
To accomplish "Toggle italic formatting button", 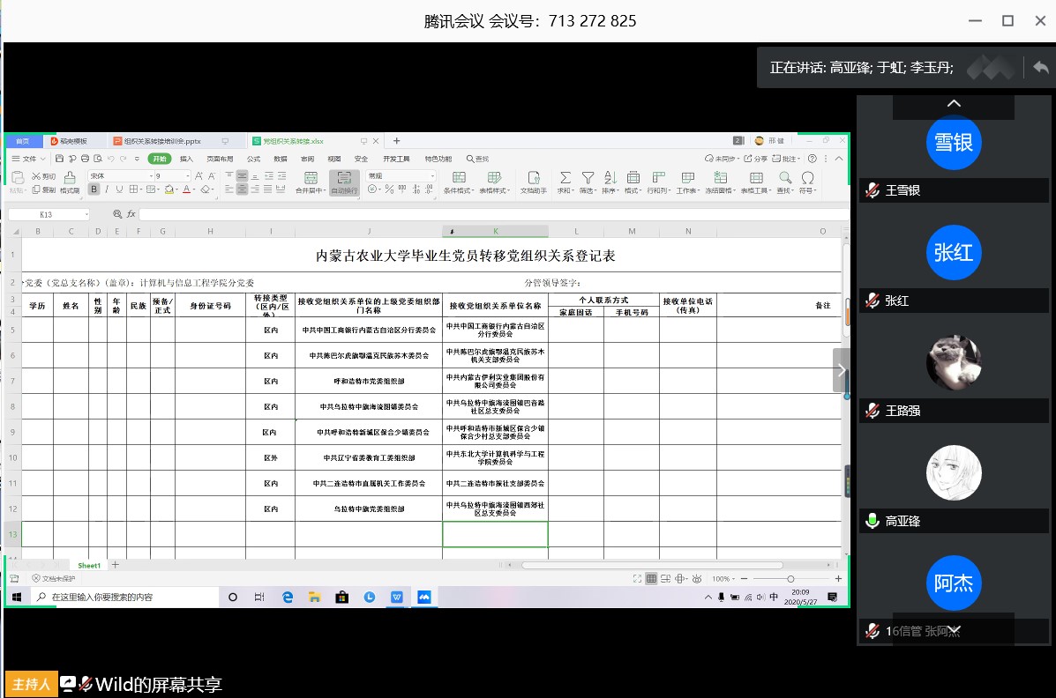I will (x=105, y=189).
